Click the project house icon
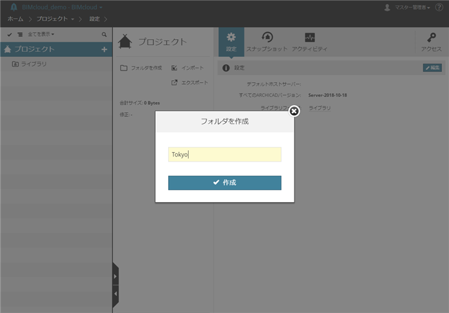The height and width of the screenshot is (313, 449). [125, 42]
